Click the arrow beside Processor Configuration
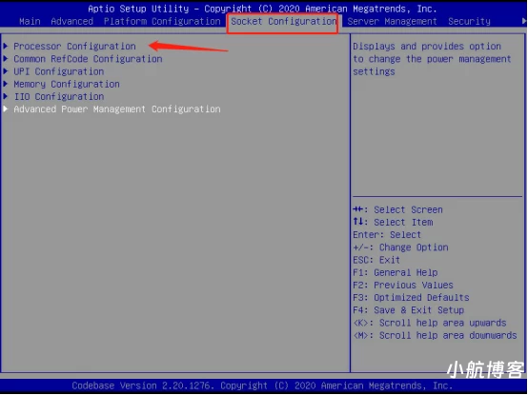 click(6, 46)
